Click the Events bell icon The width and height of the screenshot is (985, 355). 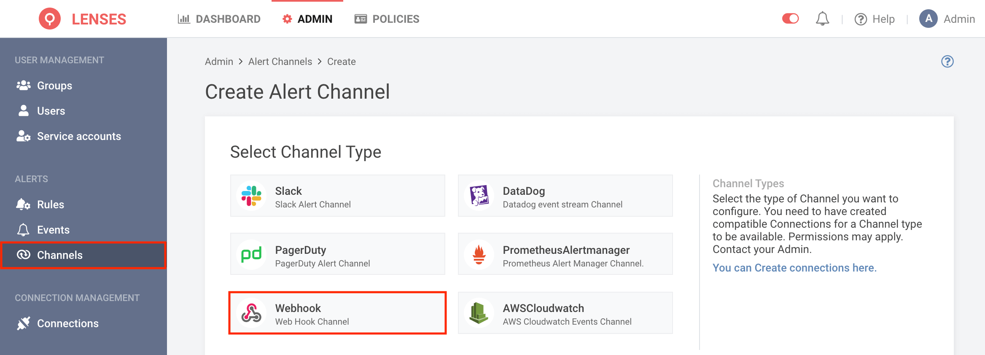23,229
